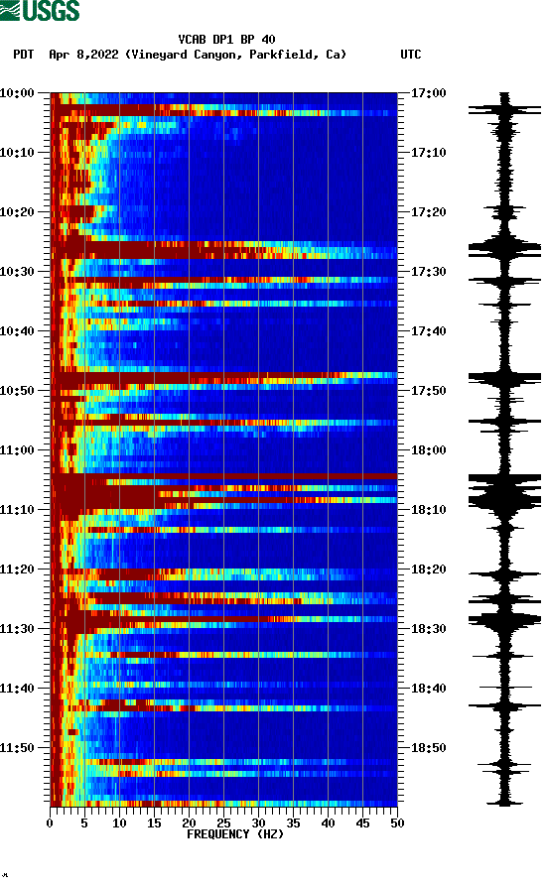Click the '18:00' UTC time label
Viewport: 548px width, 886px height.
pos(428,450)
